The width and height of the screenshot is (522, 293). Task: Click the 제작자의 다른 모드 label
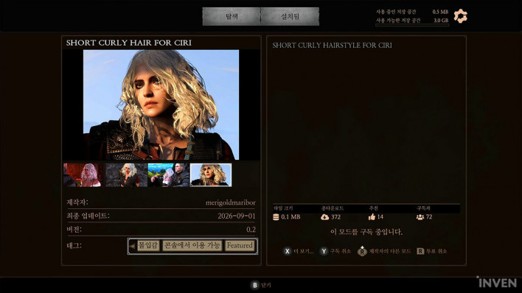tap(389, 252)
